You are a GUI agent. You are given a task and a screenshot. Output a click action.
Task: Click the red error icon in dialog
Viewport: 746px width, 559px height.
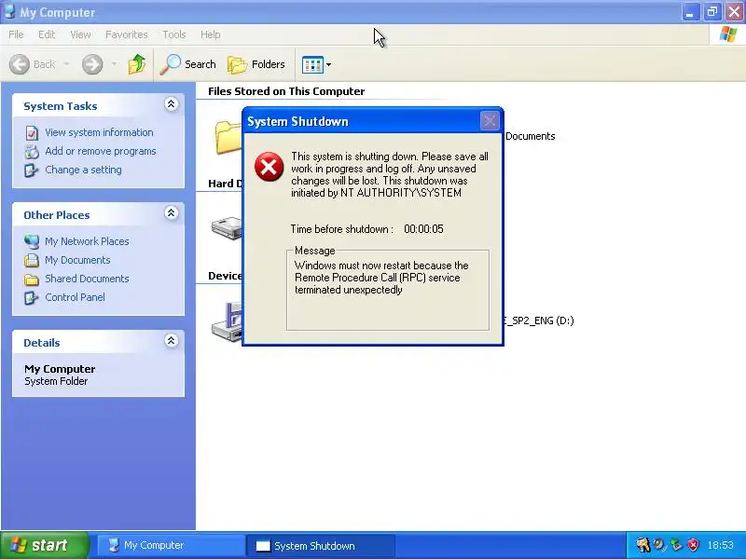[269, 167]
